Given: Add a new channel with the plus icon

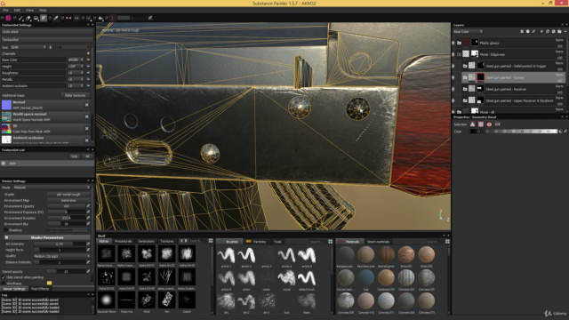Looking at the screenshot, I should coord(88,53).
